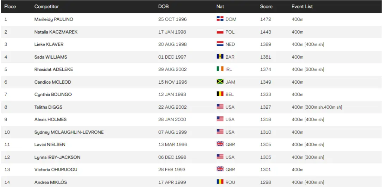The width and height of the screenshot is (382, 187).
Task: Click the Romania flag icon
Action: pos(220,182)
